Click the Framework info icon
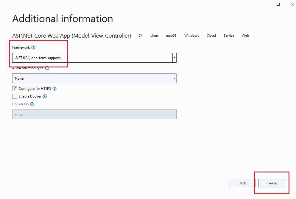This screenshot has width=296, height=199. pos(33,47)
